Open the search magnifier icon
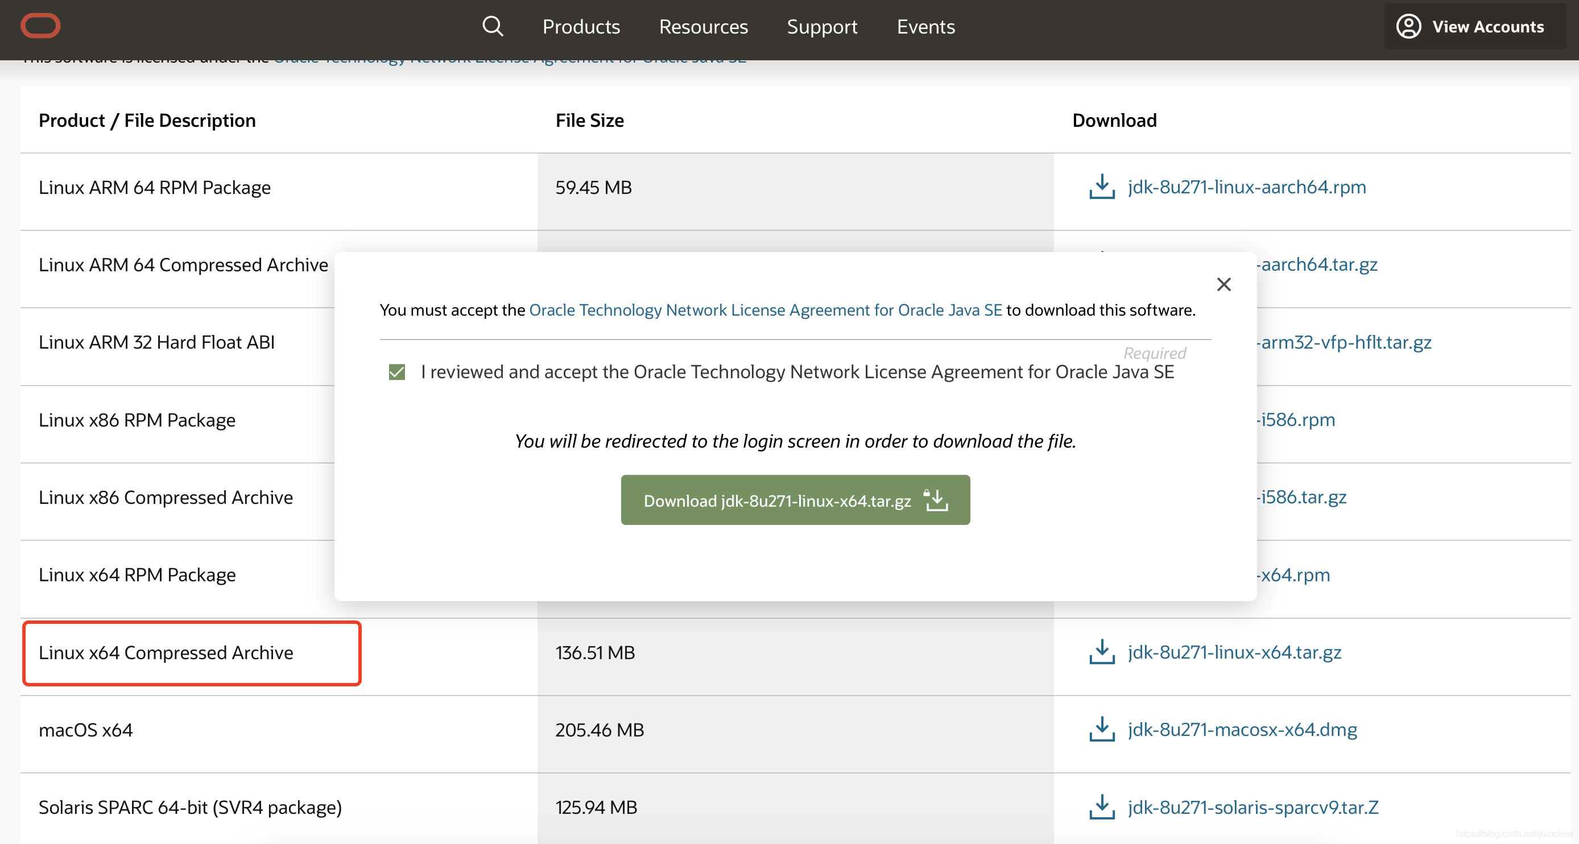The image size is (1579, 844). [492, 26]
